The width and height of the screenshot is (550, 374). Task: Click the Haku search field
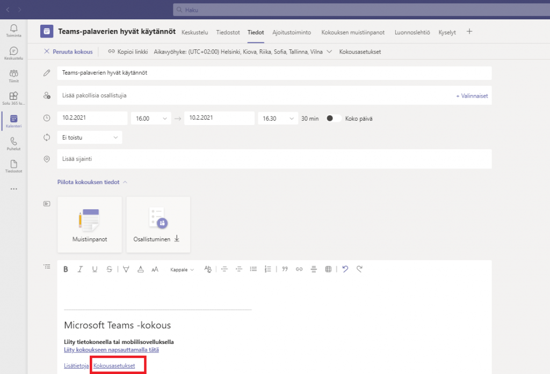pos(361,10)
